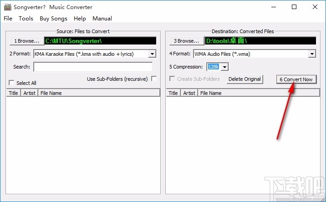
Task: Click the 6 Convert Now button
Action: (x=296, y=79)
